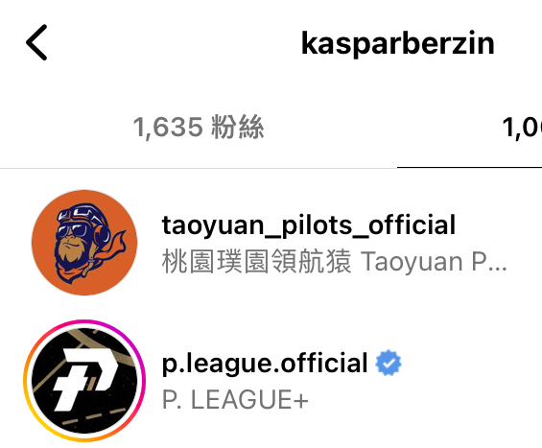Switch to the 1,635 粉絲 tab
This screenshot has height=448, width=542.
coord(199,128)
